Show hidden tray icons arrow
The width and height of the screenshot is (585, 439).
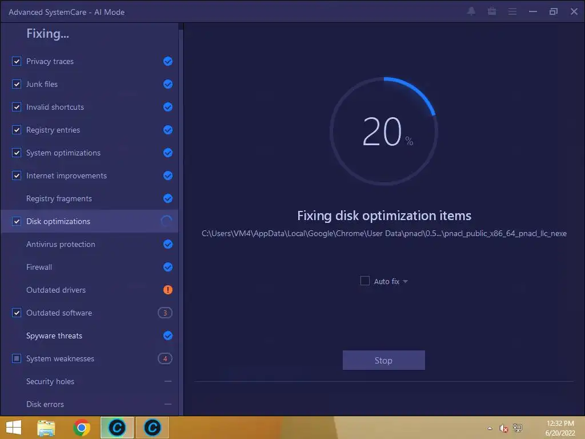pyautogui.click(x=490, y=428)
